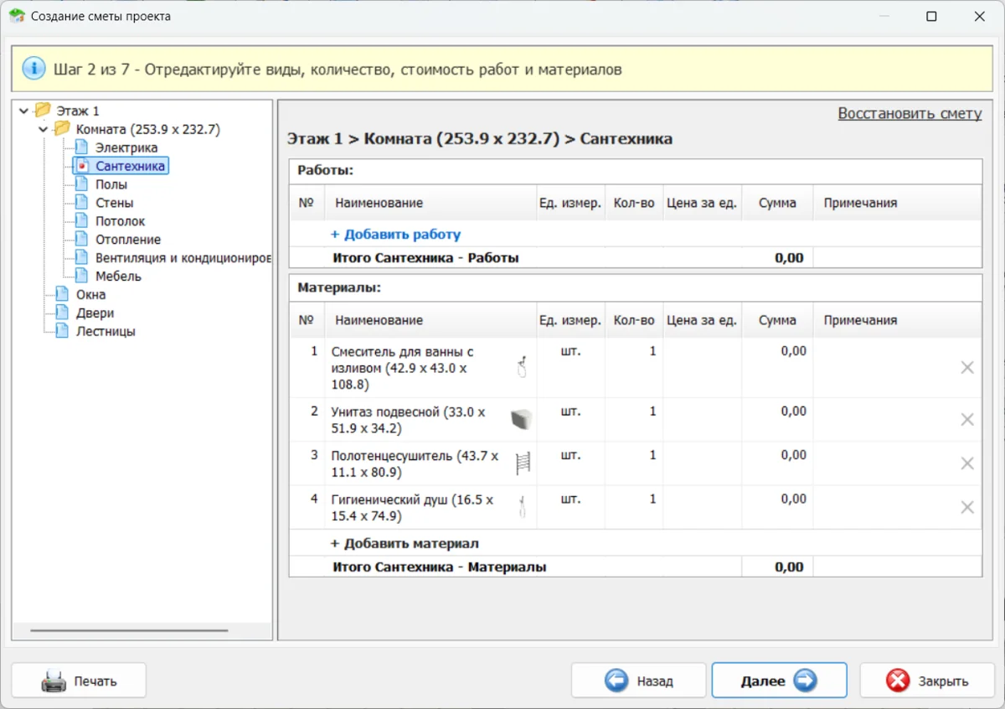The width and height of the screenshot is (1005, 709).
Task: Click the Отопление document icon
Action: 81,240
